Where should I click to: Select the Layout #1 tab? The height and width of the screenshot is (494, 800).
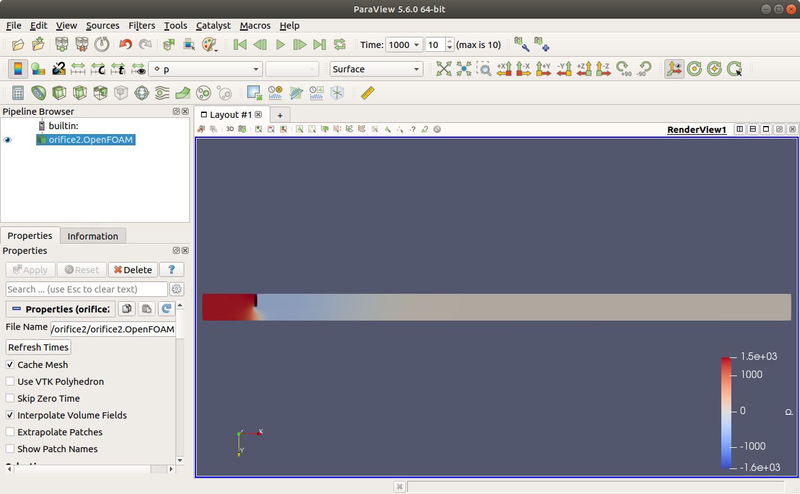[x=230, y=115]
